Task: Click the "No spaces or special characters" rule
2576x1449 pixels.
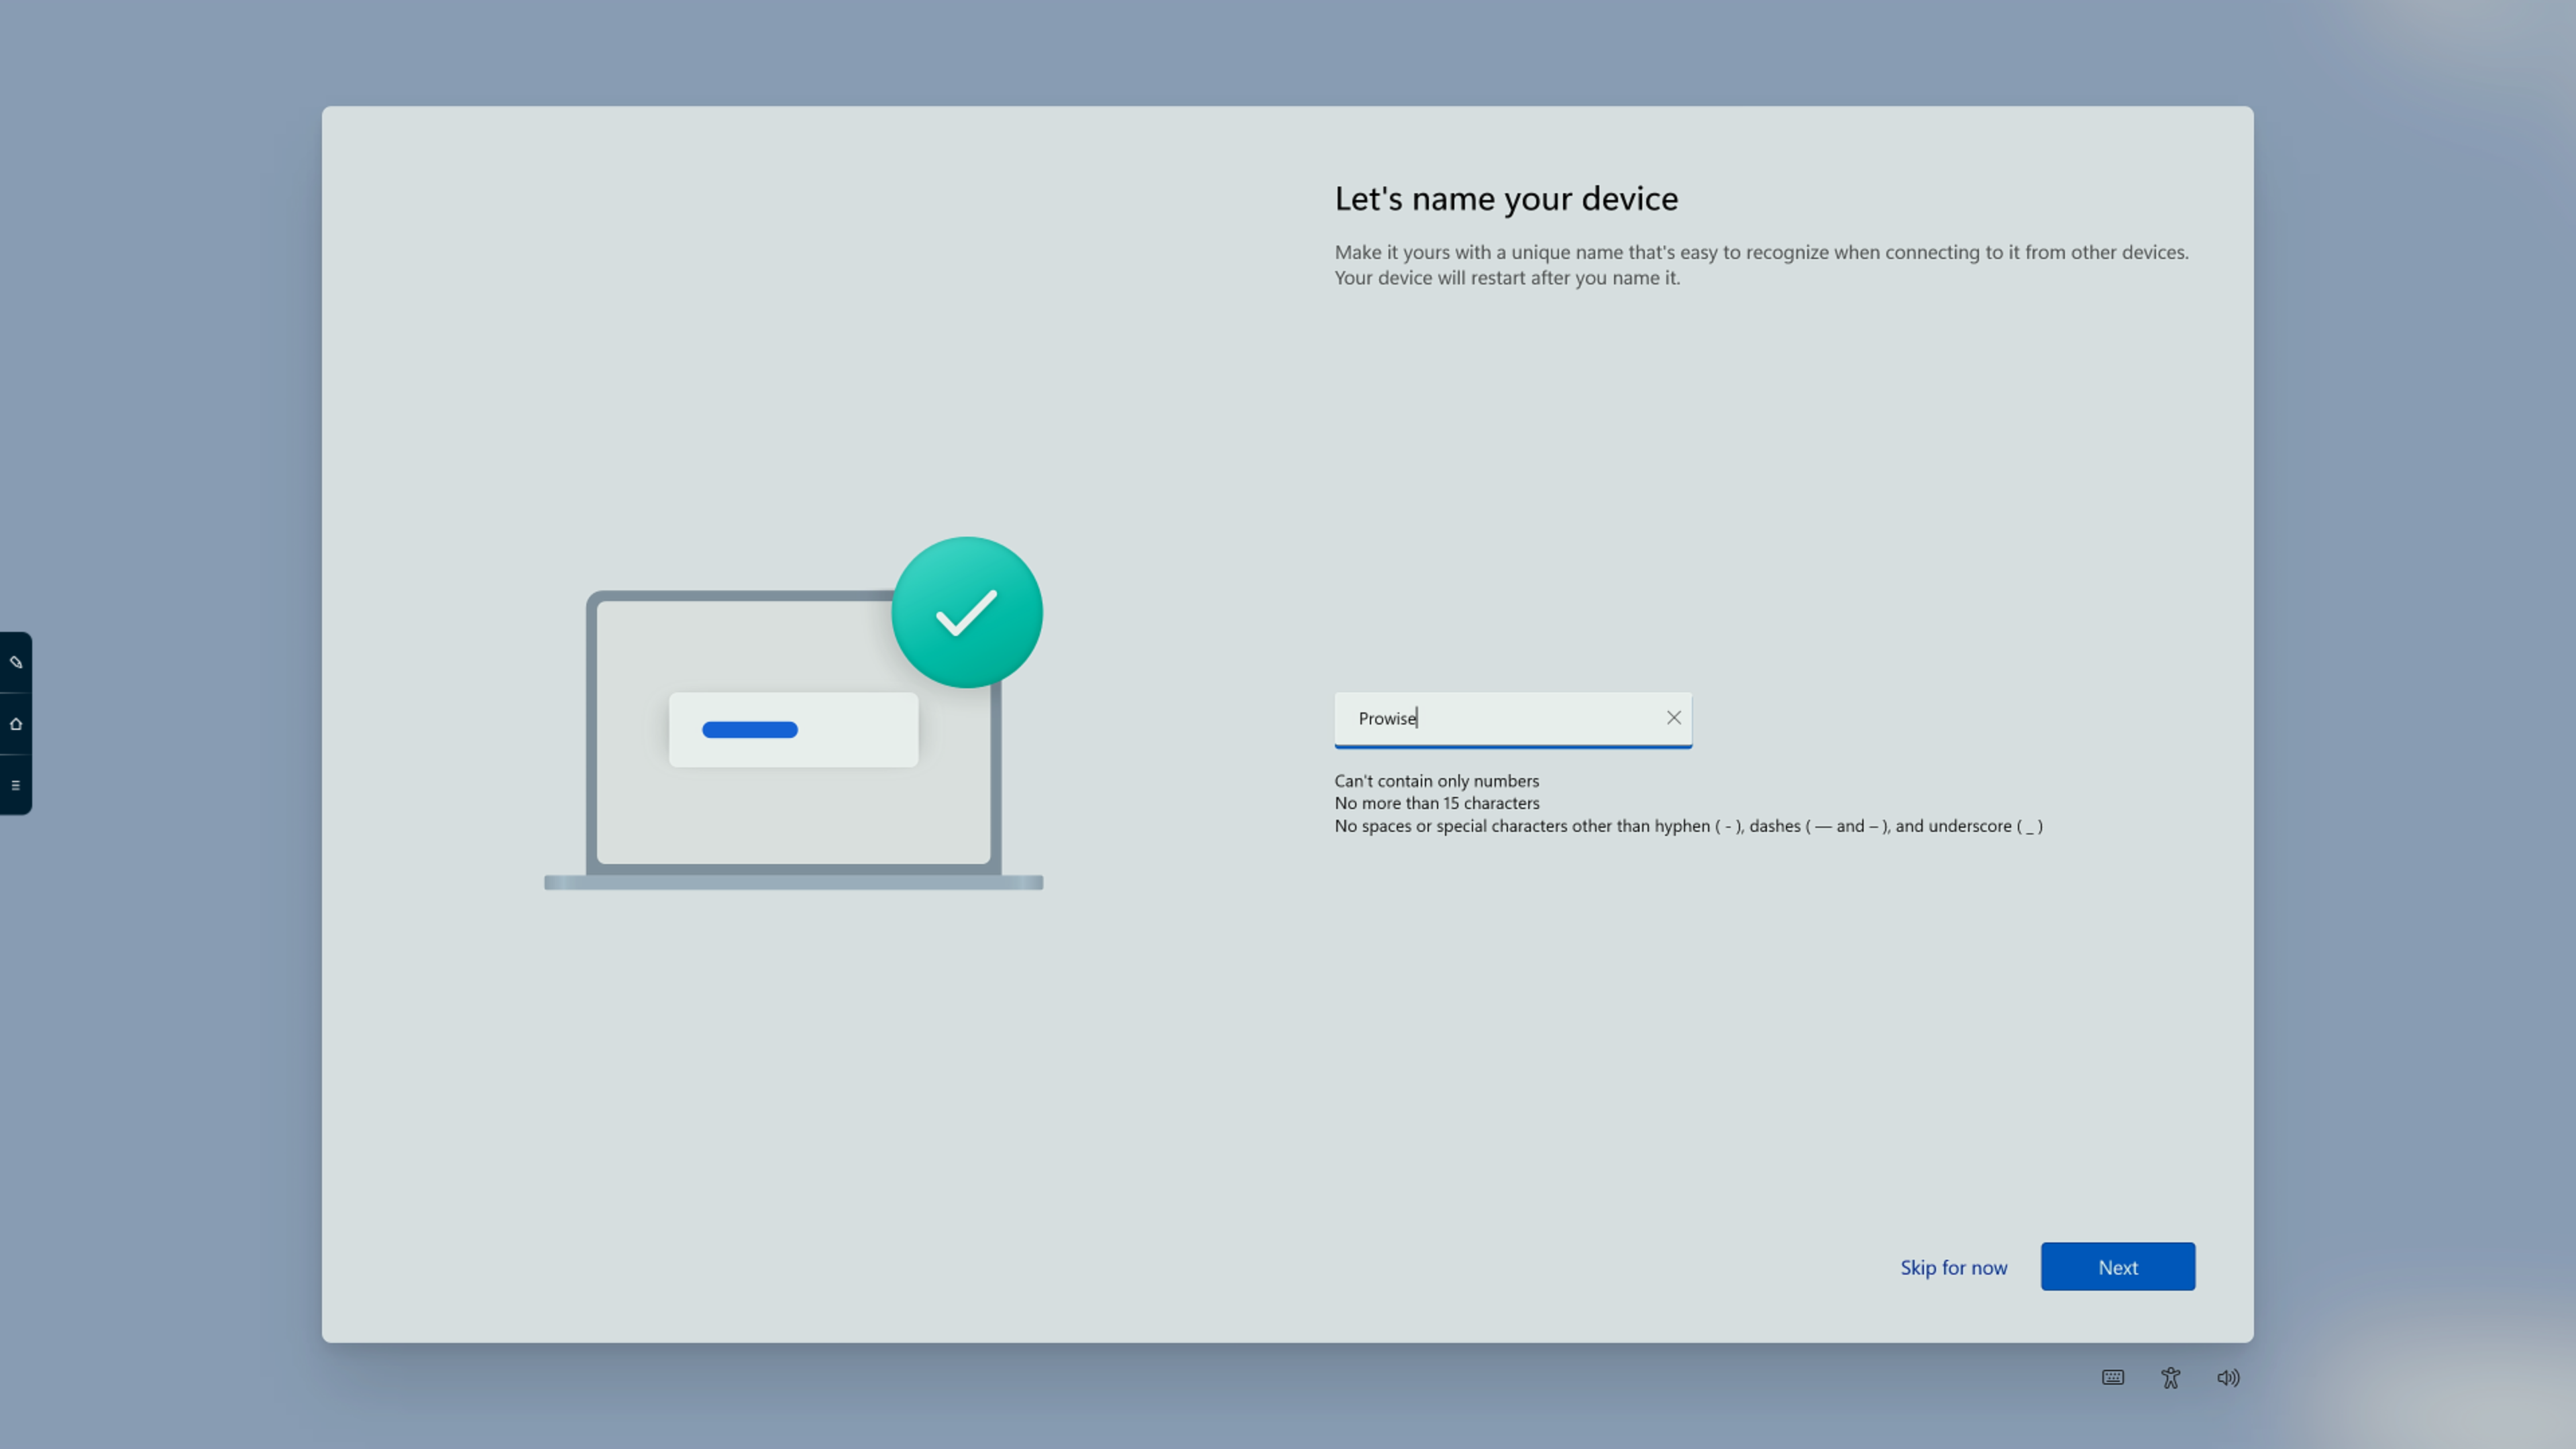Action: (x=1688, y=826)
